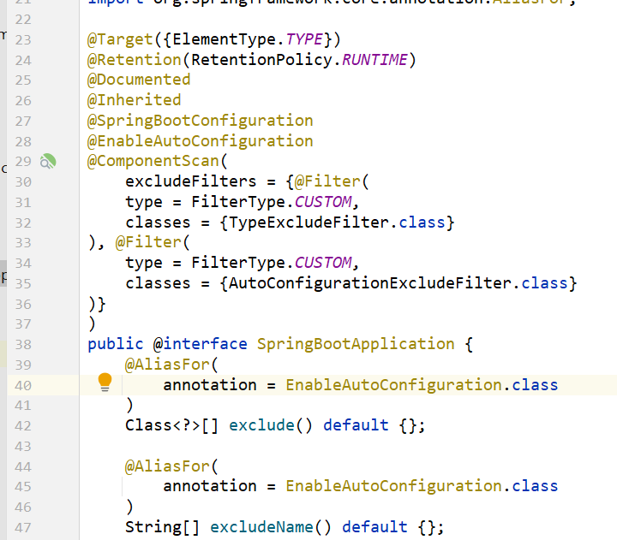Click line number 38 in the gutter
617x540 pixels.
(x=23, y=344)
